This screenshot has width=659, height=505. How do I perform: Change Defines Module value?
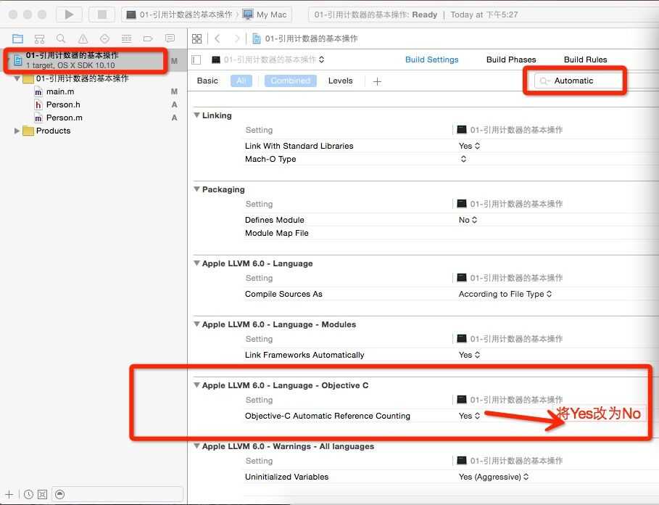click(468, 220)
